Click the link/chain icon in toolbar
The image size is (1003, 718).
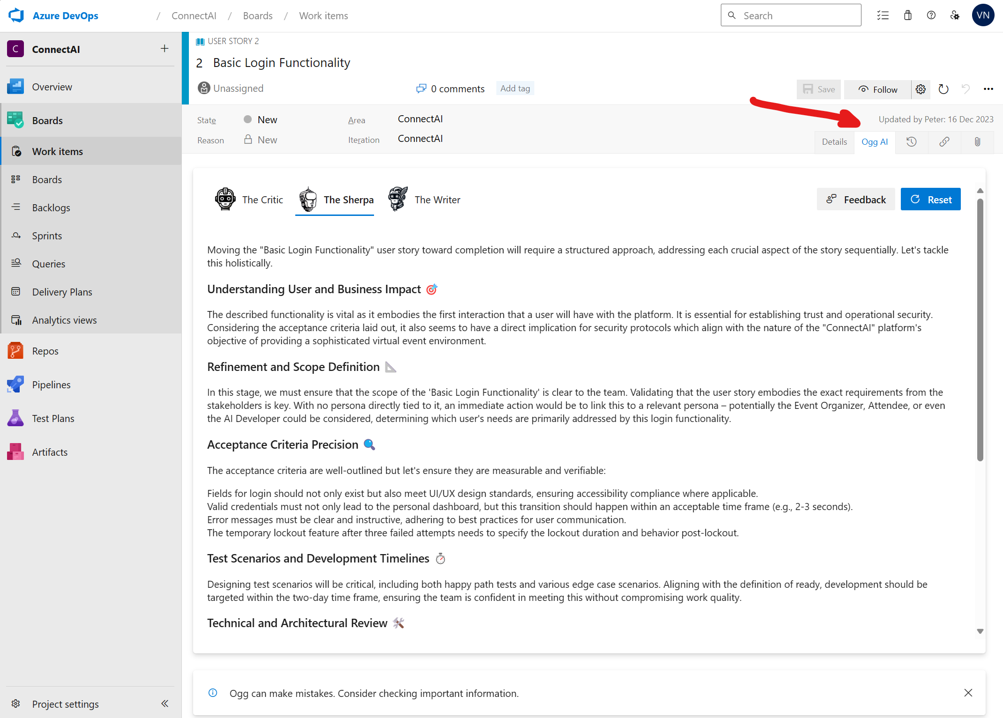click(944, 141)
